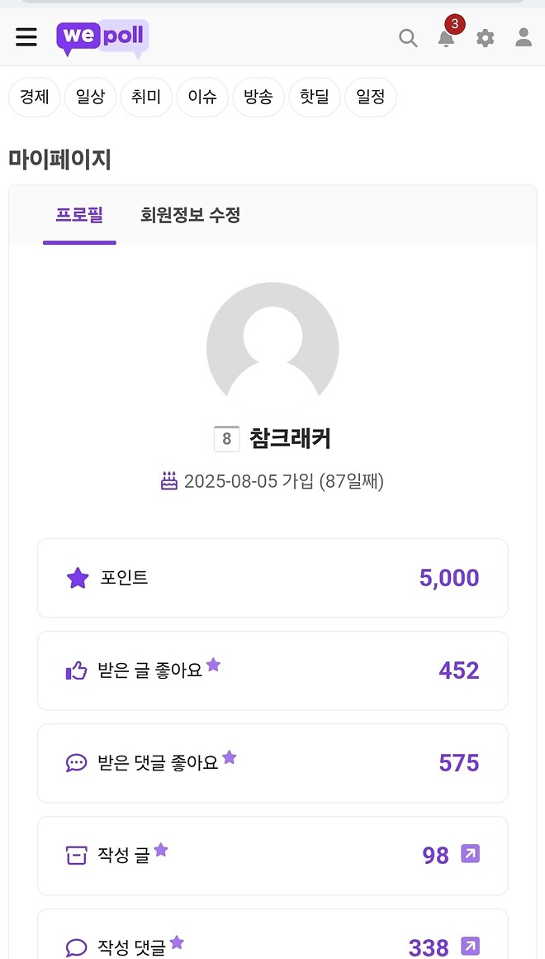Open the hamburger menu
This screenshot has height=959, width=545.
tap(26, 36)
